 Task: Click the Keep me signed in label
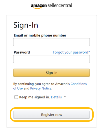34,97
